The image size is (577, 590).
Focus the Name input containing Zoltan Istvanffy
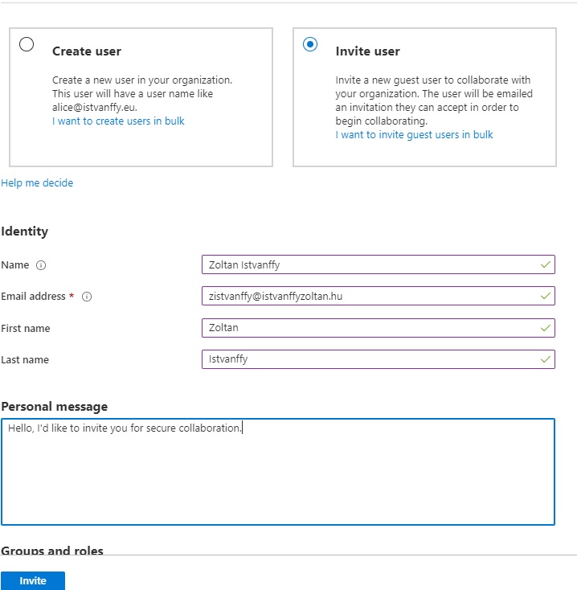coord(370,264)
